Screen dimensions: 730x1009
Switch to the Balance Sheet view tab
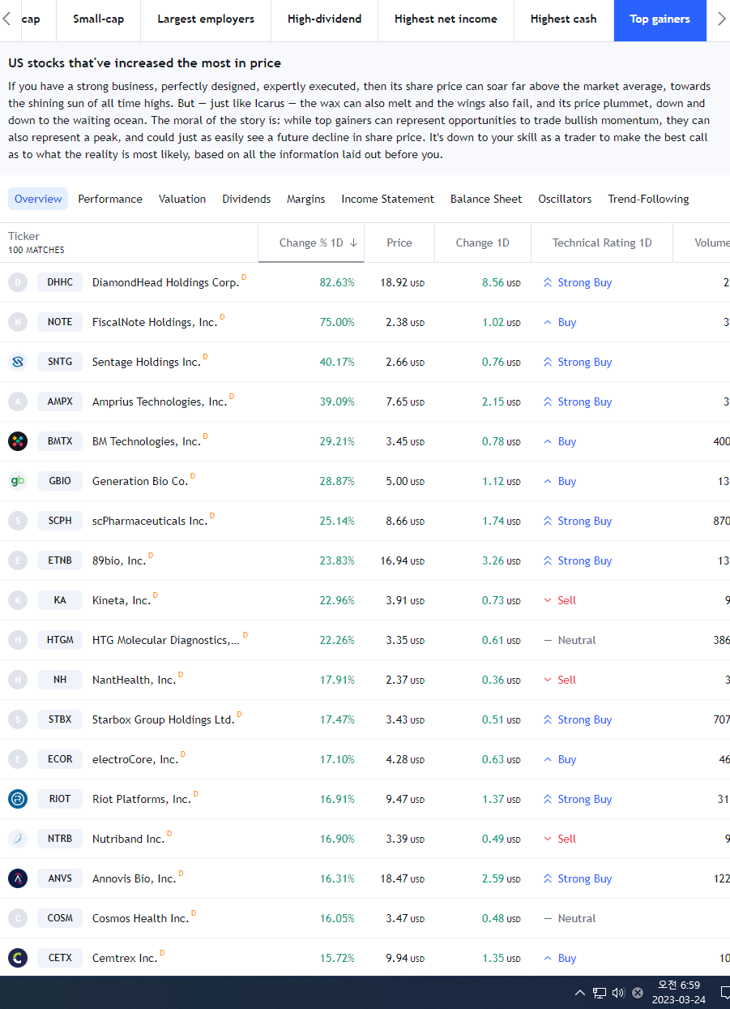tap(486, 199)
